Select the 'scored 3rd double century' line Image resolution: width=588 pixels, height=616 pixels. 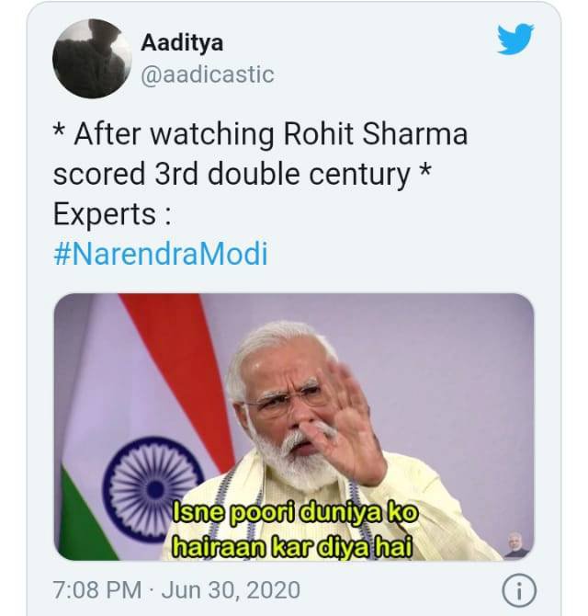point(243,175)
